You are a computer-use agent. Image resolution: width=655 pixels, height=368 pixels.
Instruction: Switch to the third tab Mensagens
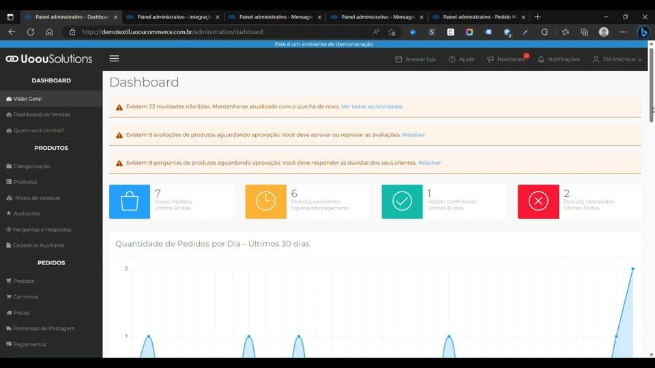click(x=275, y=17)
